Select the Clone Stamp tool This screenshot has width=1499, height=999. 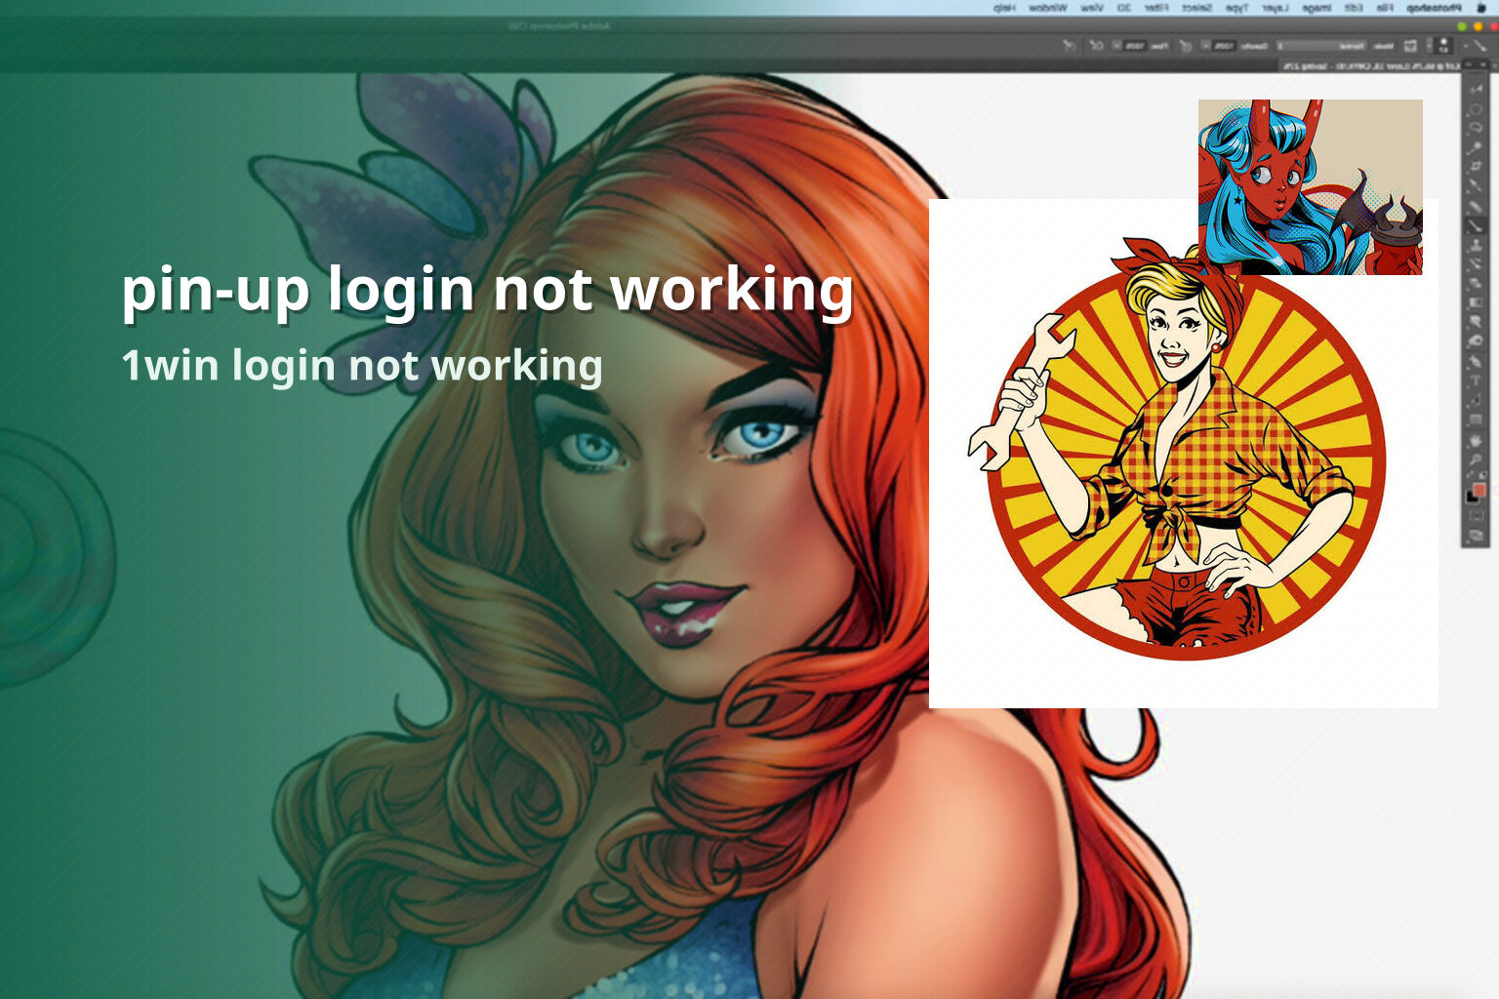(1476, 246)
